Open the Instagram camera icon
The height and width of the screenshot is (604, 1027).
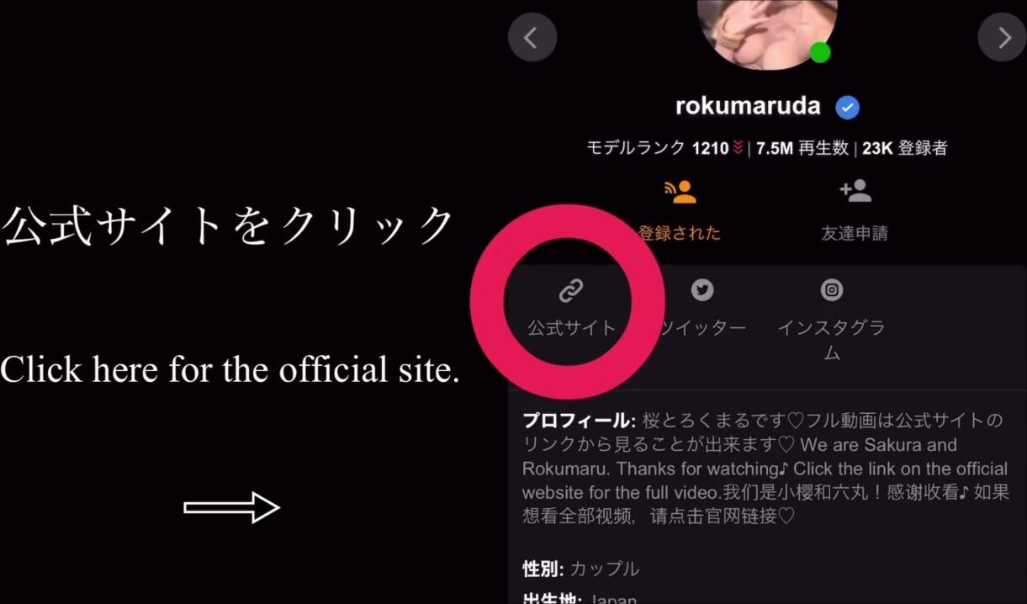[832, 290]
